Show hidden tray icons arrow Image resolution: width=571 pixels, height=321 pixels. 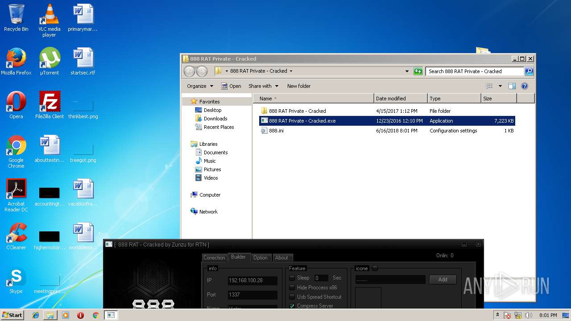497,315
